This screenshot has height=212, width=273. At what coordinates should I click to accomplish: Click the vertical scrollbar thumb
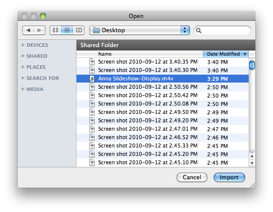point(252,65)
